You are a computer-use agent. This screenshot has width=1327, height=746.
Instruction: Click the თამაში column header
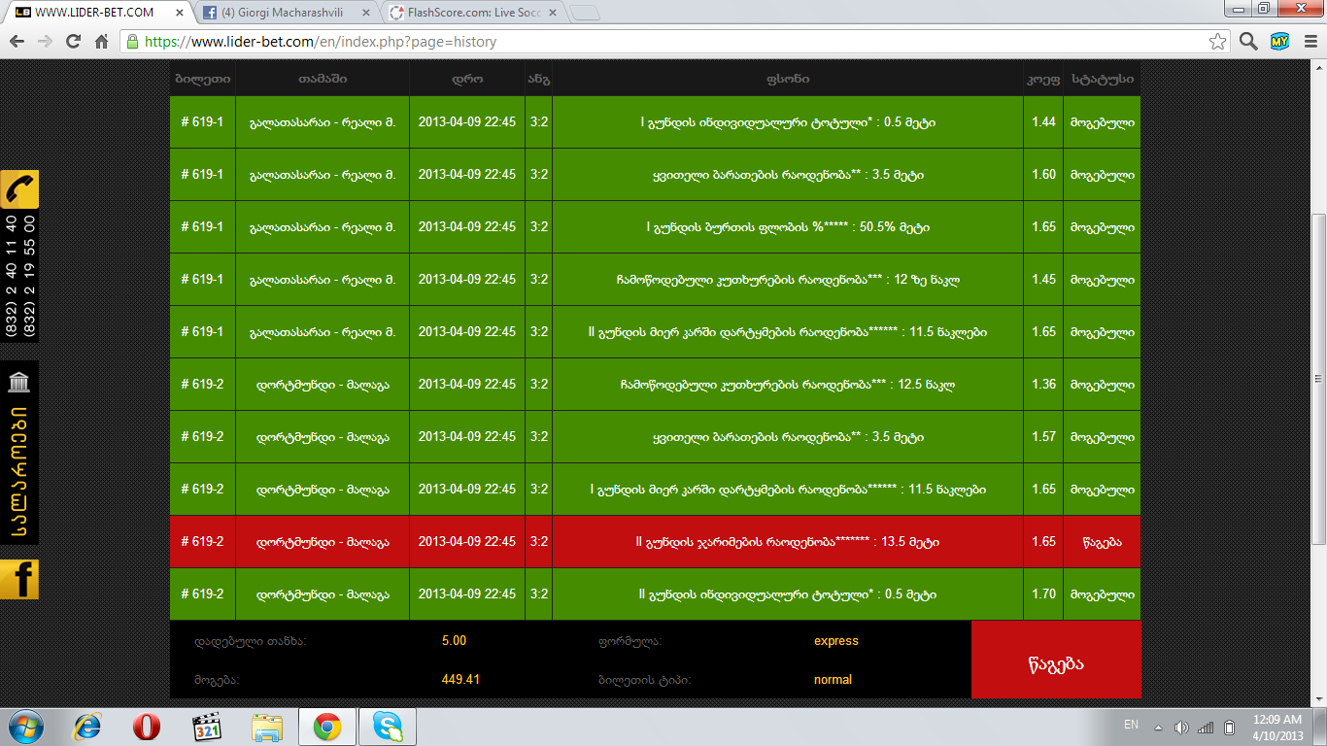323,79
